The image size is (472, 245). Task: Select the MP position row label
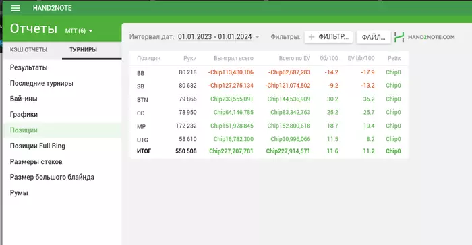(x=141, y=127)
